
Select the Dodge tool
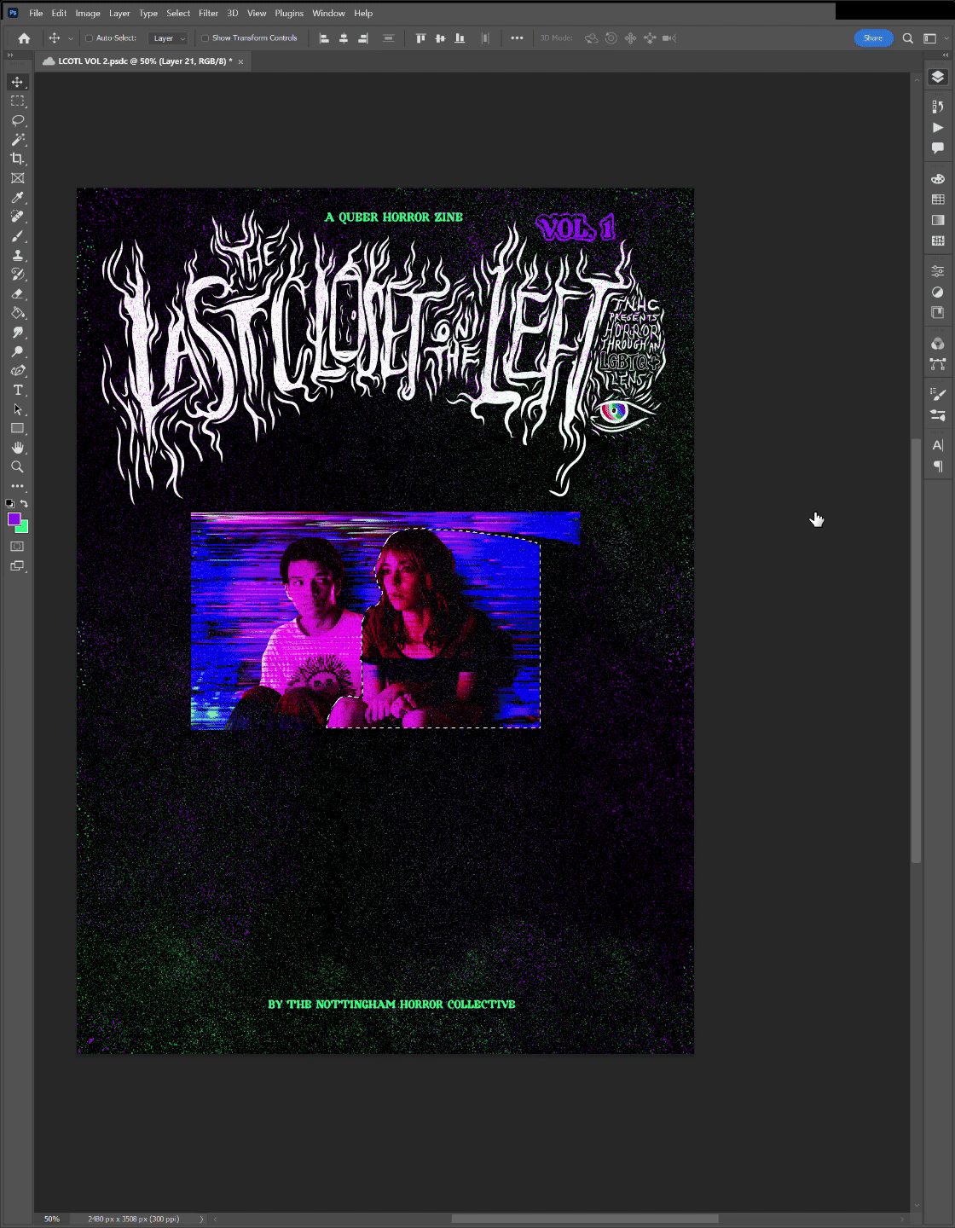pyautogui.click(x=17, y=351)
